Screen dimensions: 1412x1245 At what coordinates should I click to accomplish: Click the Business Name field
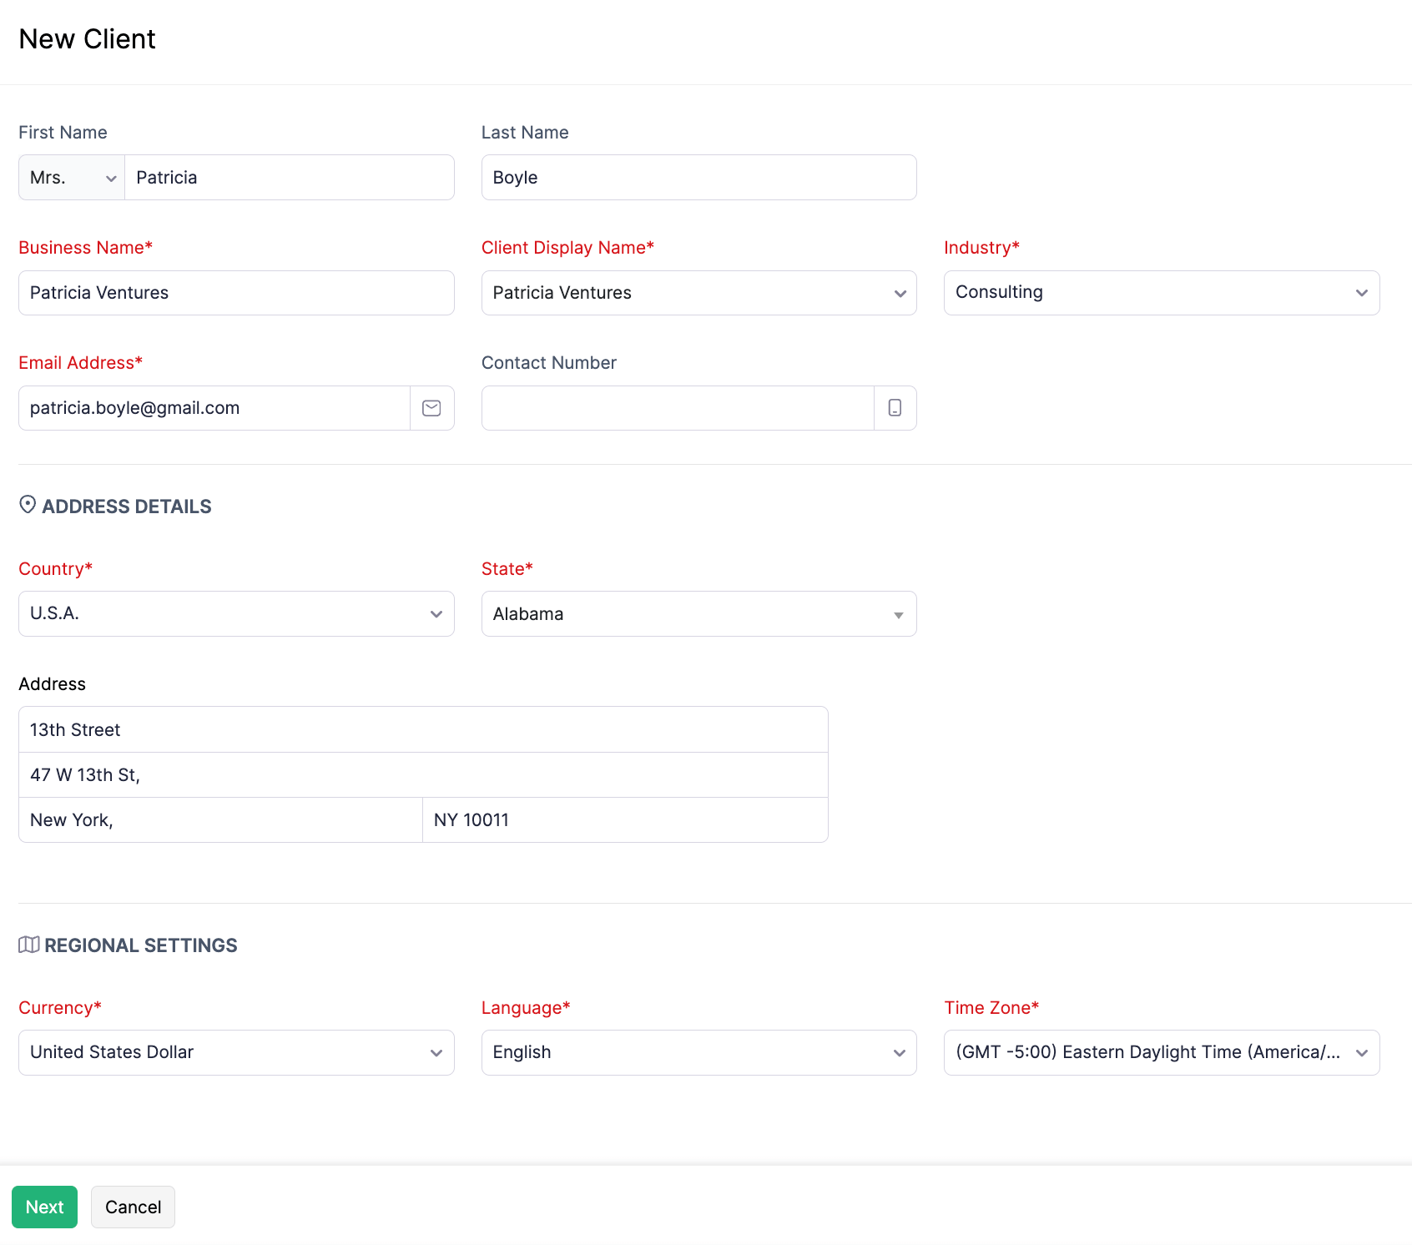click(236, 293)
